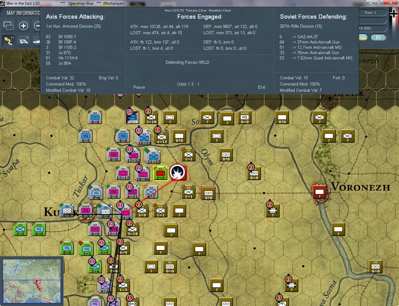Image resolution: width=399 pixels, height=306 pixels.
Task: Click the '7.62mm Quad Anti-aircraft MG' row
Action: click(316, 58)
